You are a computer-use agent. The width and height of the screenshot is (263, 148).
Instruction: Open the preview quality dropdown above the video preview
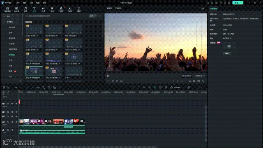point(122,8)
